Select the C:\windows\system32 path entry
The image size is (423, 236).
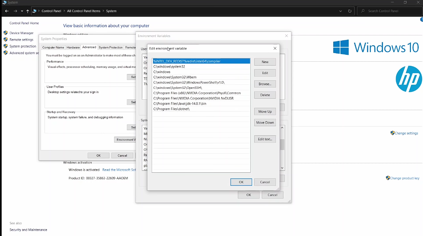pyautogui.click(x=201, y=67)
